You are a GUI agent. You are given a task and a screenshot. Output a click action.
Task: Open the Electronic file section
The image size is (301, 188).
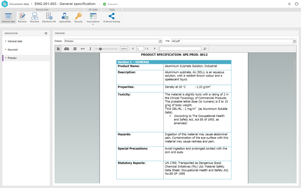click(x=49, y=18)
